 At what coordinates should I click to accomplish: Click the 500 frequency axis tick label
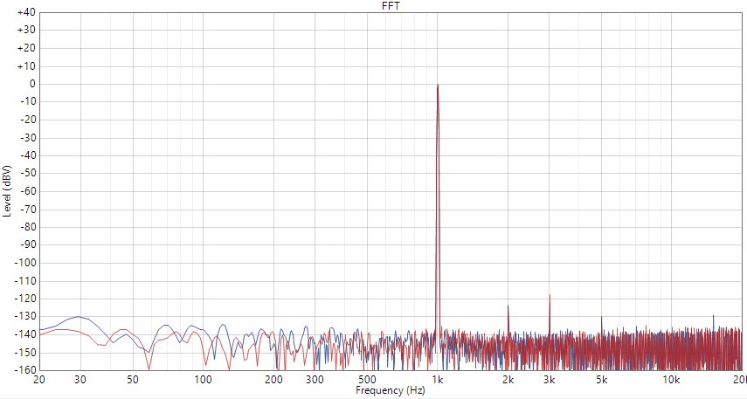click(367, 381)
